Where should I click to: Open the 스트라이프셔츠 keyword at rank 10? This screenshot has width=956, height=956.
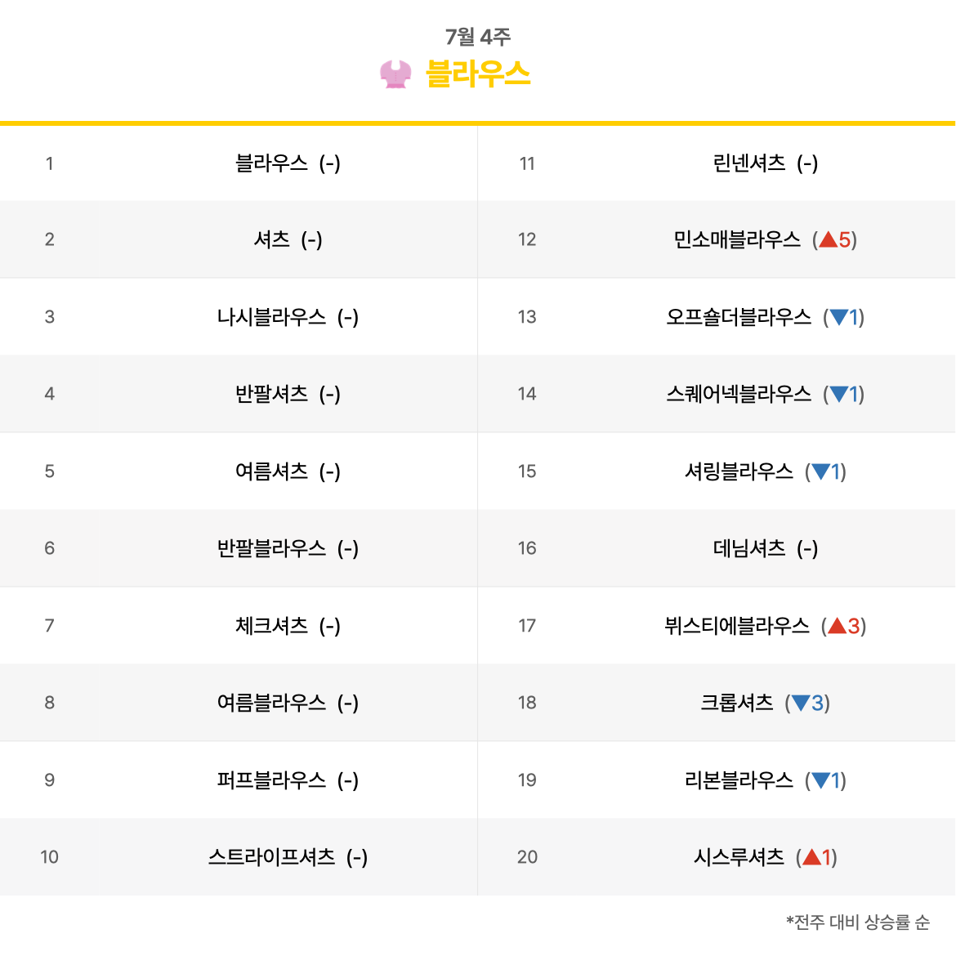click(x=271, y=857)
